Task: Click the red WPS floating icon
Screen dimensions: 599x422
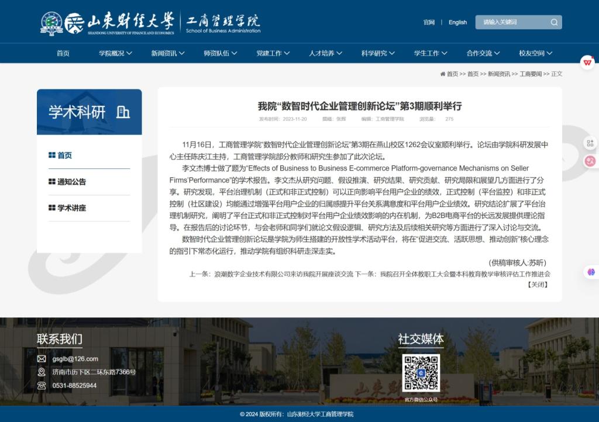Action: tap(587, 62)
